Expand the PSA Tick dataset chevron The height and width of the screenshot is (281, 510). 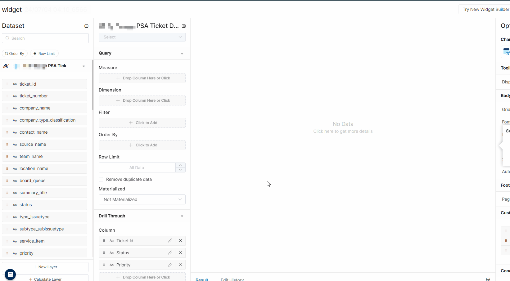(83, 66)
